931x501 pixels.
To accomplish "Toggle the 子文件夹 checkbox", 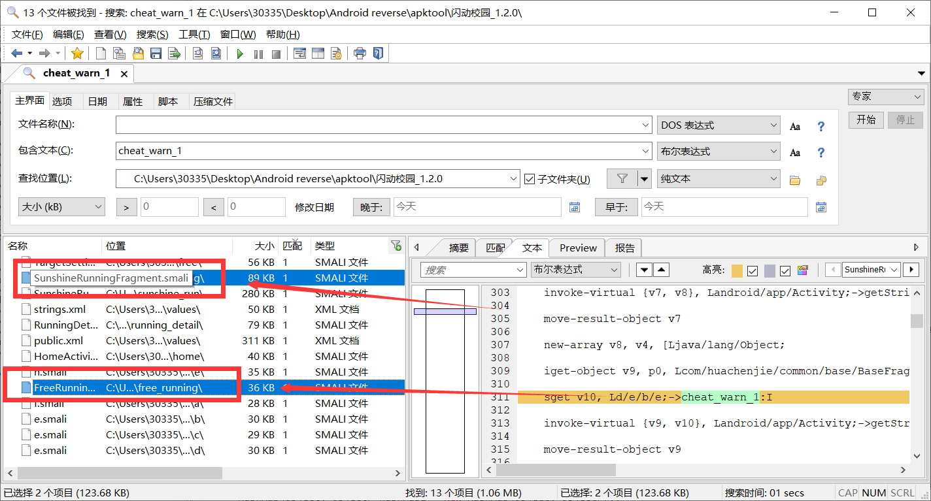I will [x=530, y=178].
